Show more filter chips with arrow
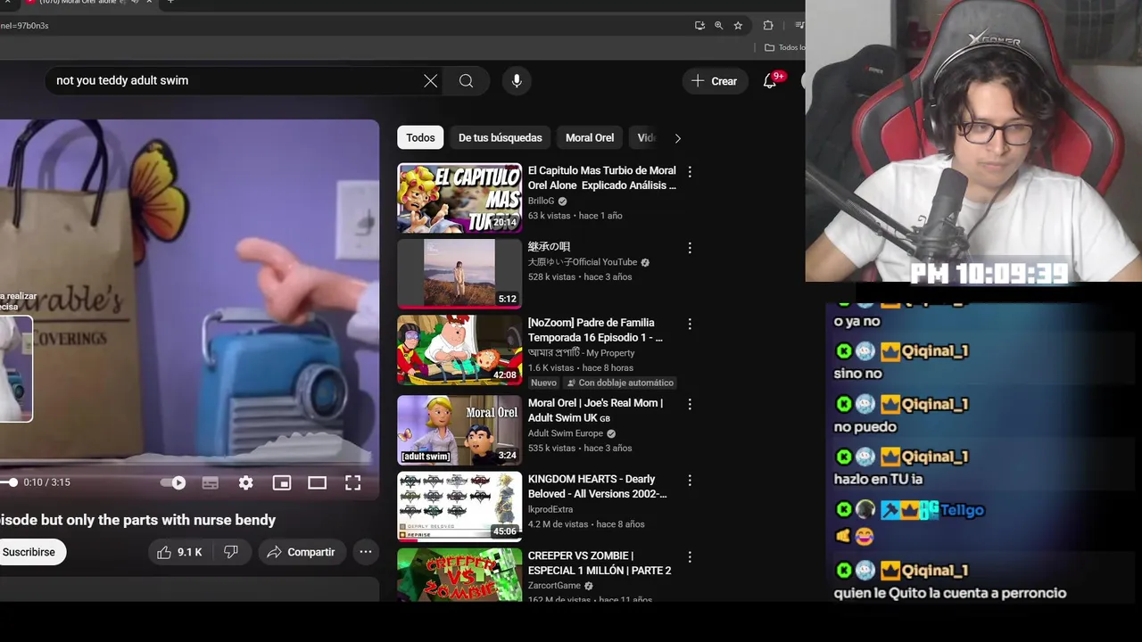The width and height of the screenshot is (1142, 642). tap(677, 138)
